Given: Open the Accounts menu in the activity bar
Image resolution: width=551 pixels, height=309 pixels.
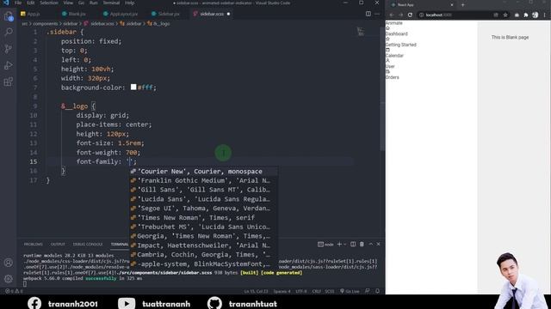Looking at the screenshot, I should coord(9,263).
